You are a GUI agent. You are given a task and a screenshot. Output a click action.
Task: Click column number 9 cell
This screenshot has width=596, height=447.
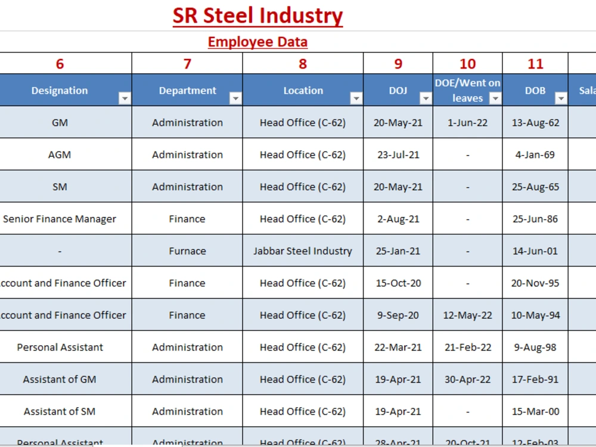click(x=398, y=64)
